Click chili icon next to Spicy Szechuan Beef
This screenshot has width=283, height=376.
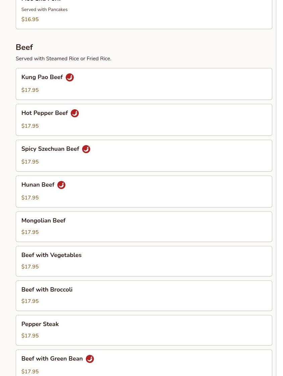[x=86, y=149]
